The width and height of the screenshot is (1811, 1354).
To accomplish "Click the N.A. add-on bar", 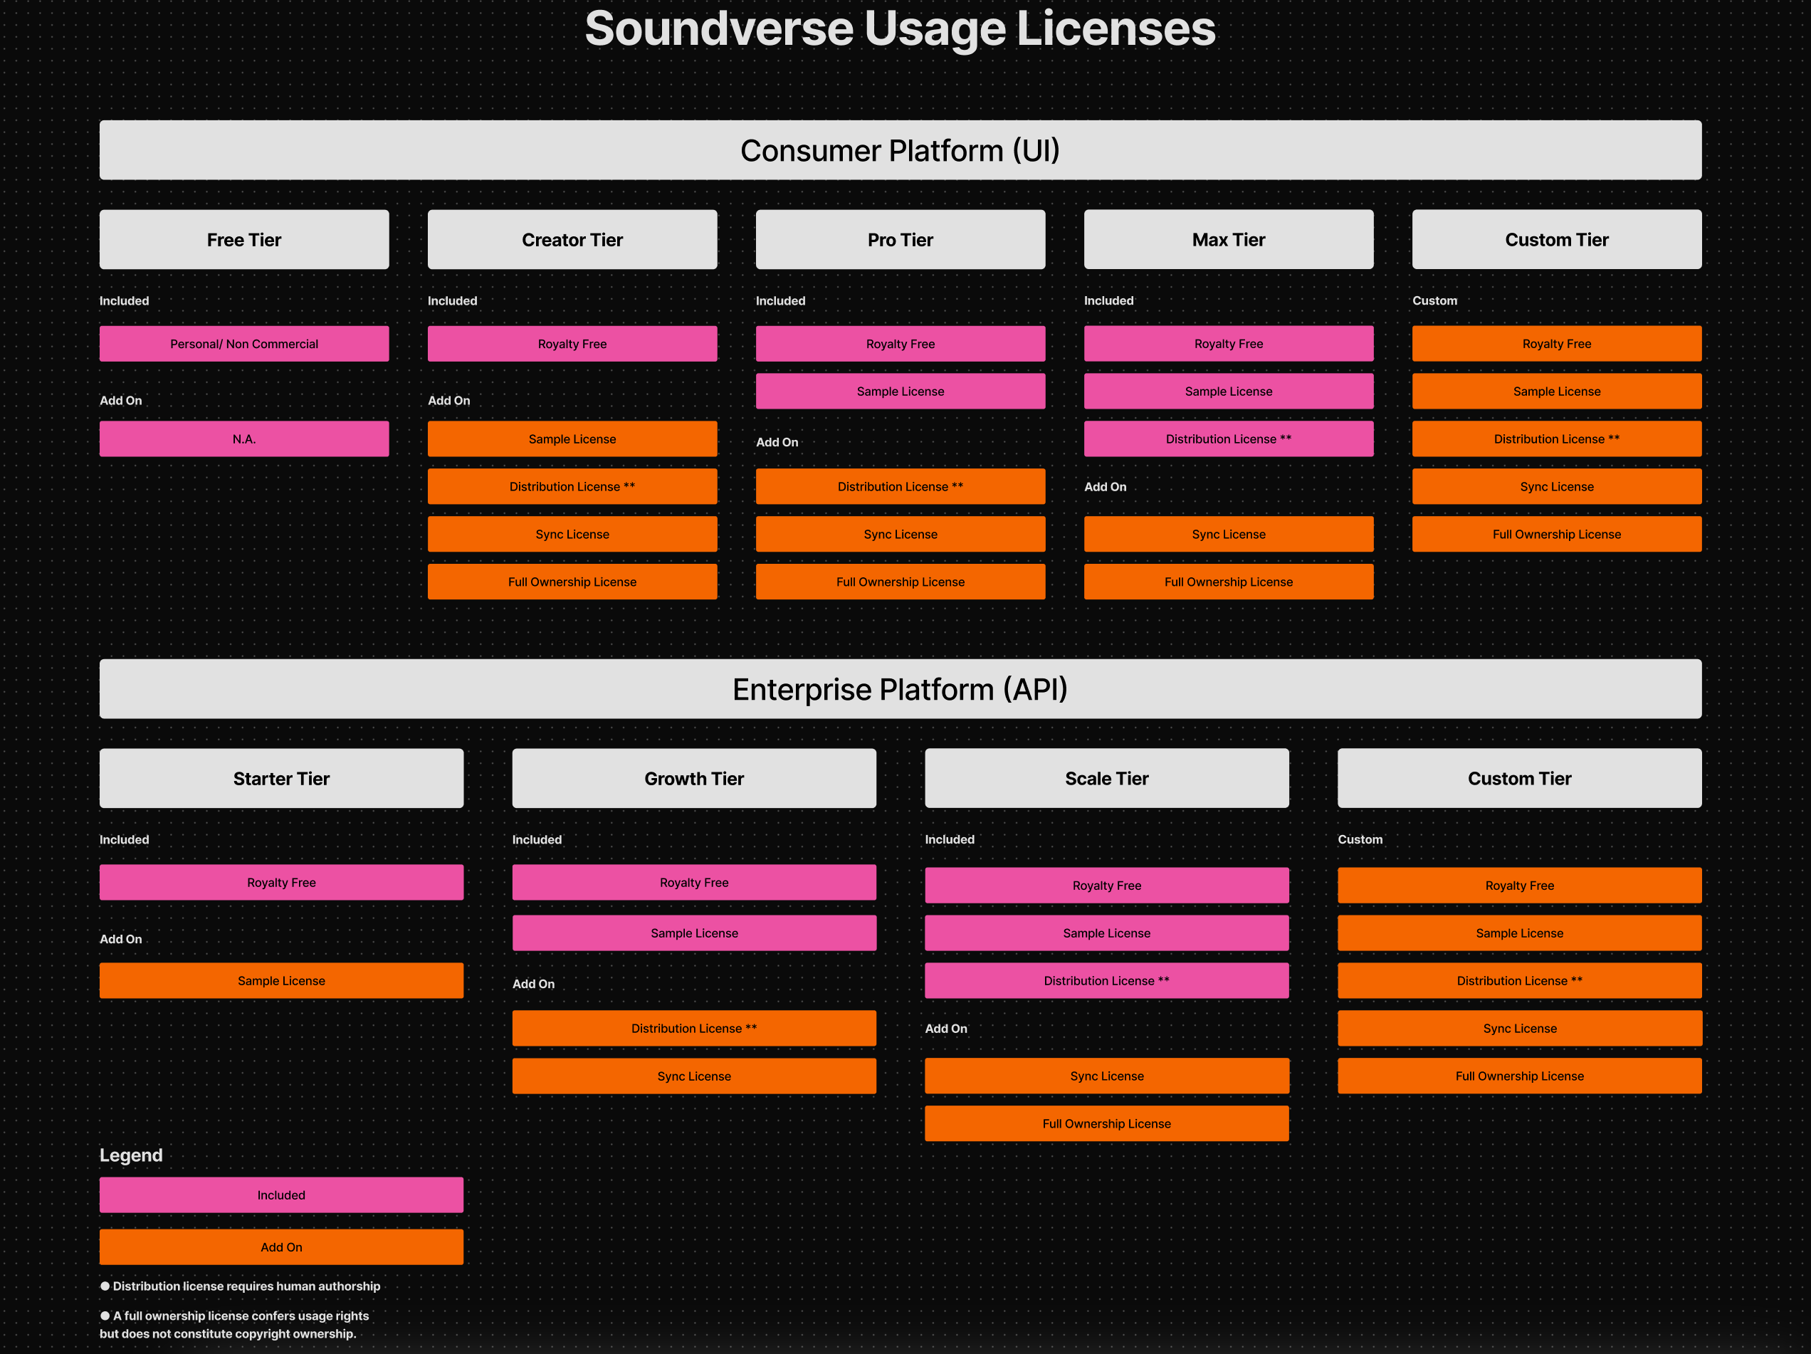I will pyautogui.click(x=244, y=439).
